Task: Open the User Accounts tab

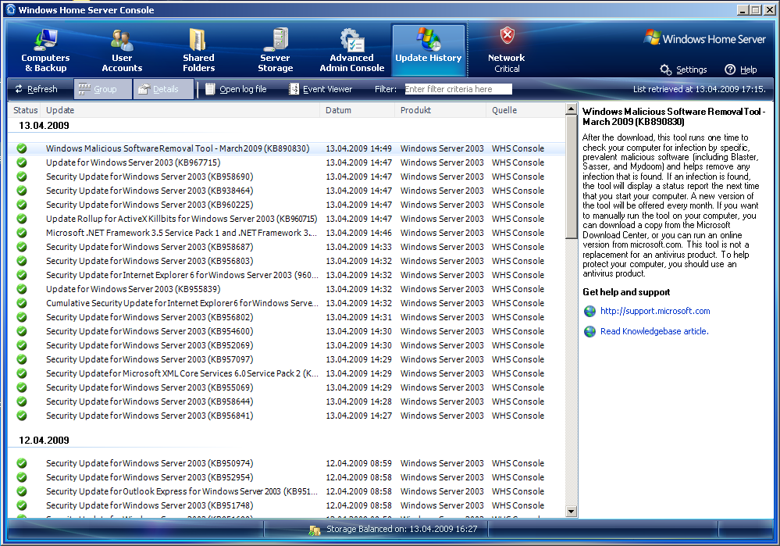Action: (x=122, y=51)
